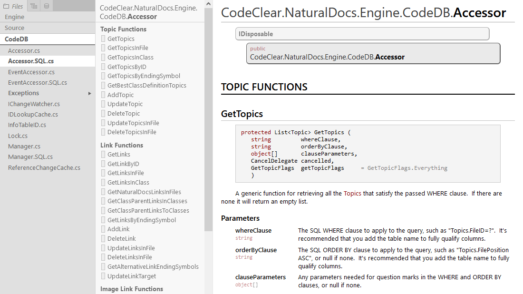Jump to GetBestClassDefinitionTopics in summary
The height and width of the screenshot is (294, 523).
coord(146,86)
